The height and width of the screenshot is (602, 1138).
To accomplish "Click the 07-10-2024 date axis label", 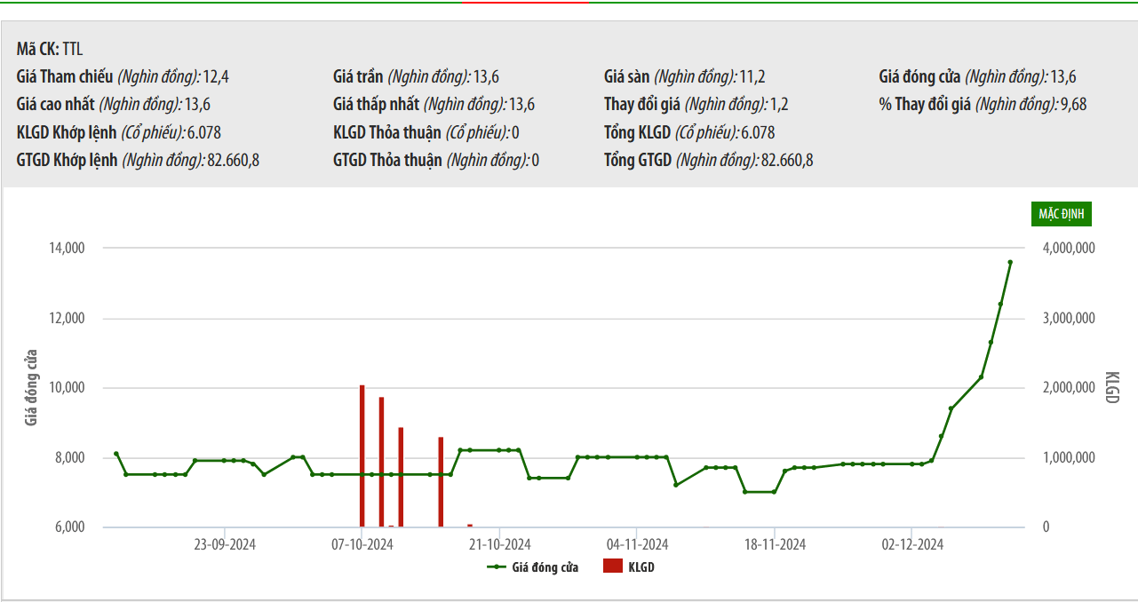I will (x=362, y=544).
